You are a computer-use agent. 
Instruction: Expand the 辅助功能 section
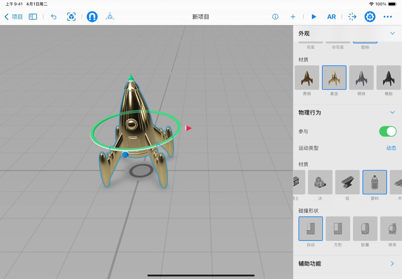tap(392, 264)
